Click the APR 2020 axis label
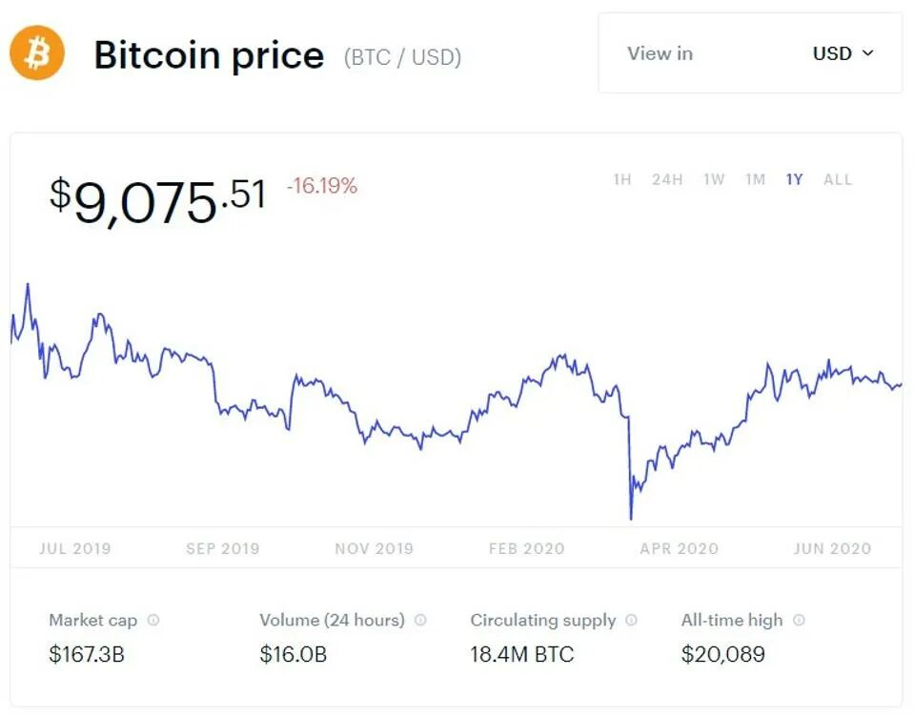Image resolution: width=914 pixels, height=717 pixels. [679, 548]
